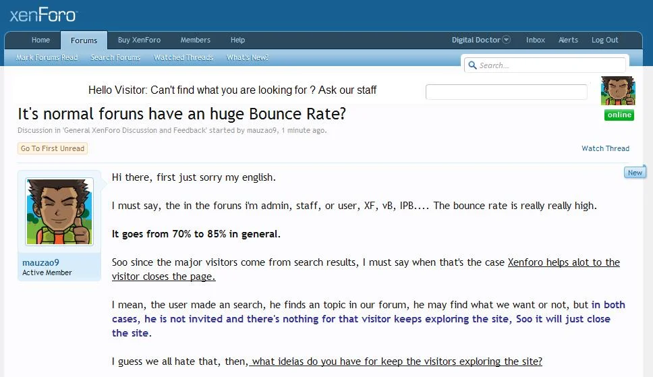Open Search Forums sub-link
The height and width of the screenshot is (377, 653).
pos(116,57)
